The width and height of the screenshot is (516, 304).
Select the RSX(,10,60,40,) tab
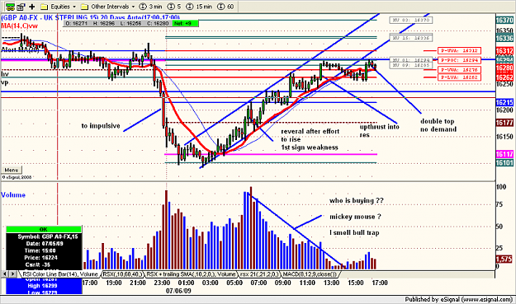point(123,274)
